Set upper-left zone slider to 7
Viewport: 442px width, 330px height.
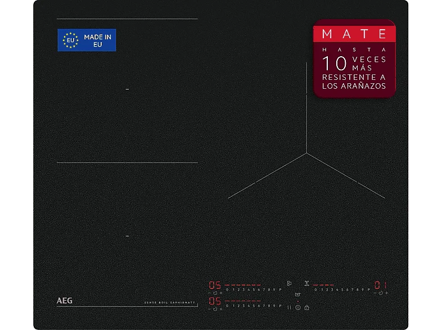coord(264,290)
